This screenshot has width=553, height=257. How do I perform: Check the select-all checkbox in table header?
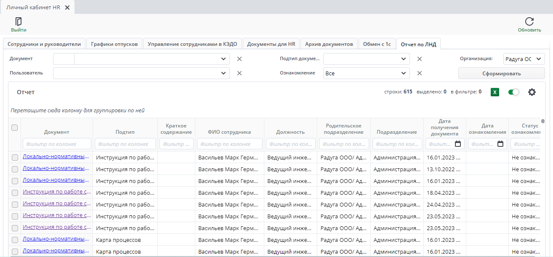click(x=15, y=128)
